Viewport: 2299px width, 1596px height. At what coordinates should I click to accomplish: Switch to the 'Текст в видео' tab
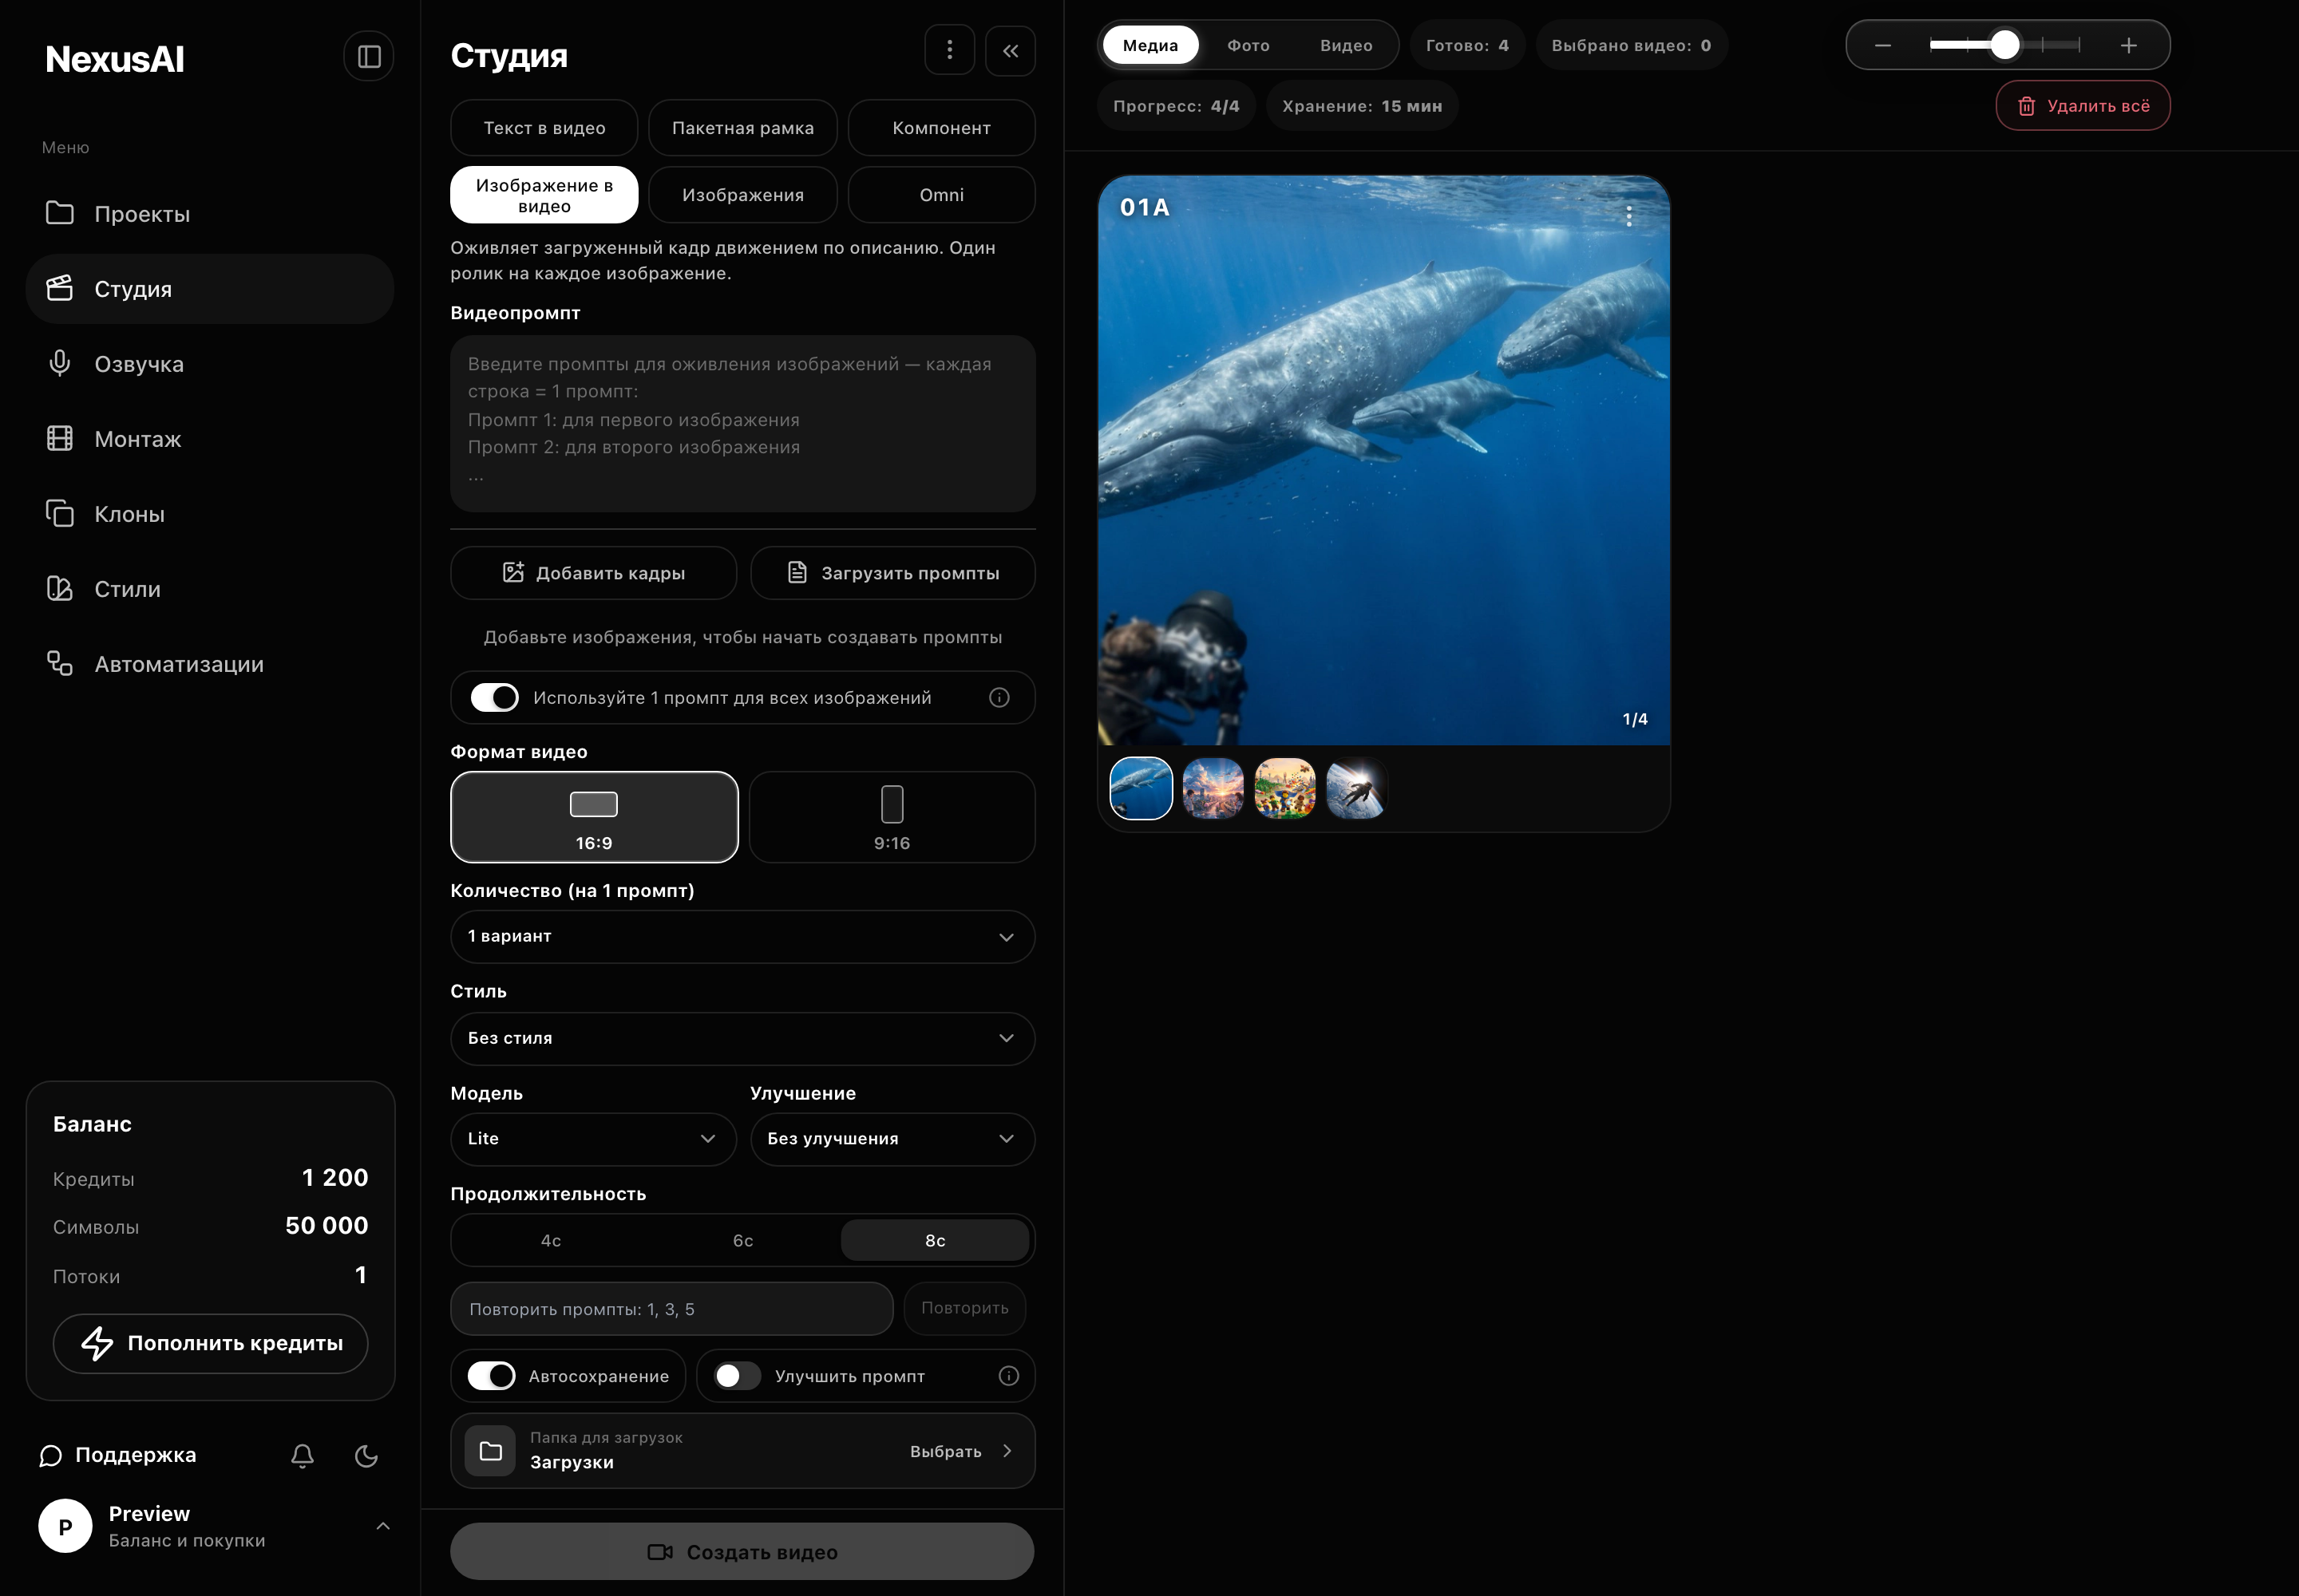pos(544,128)
